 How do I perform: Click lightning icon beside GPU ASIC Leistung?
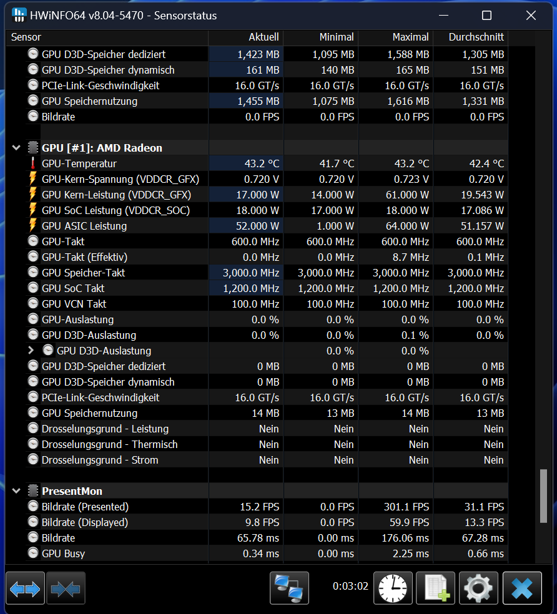coord(33,226)
